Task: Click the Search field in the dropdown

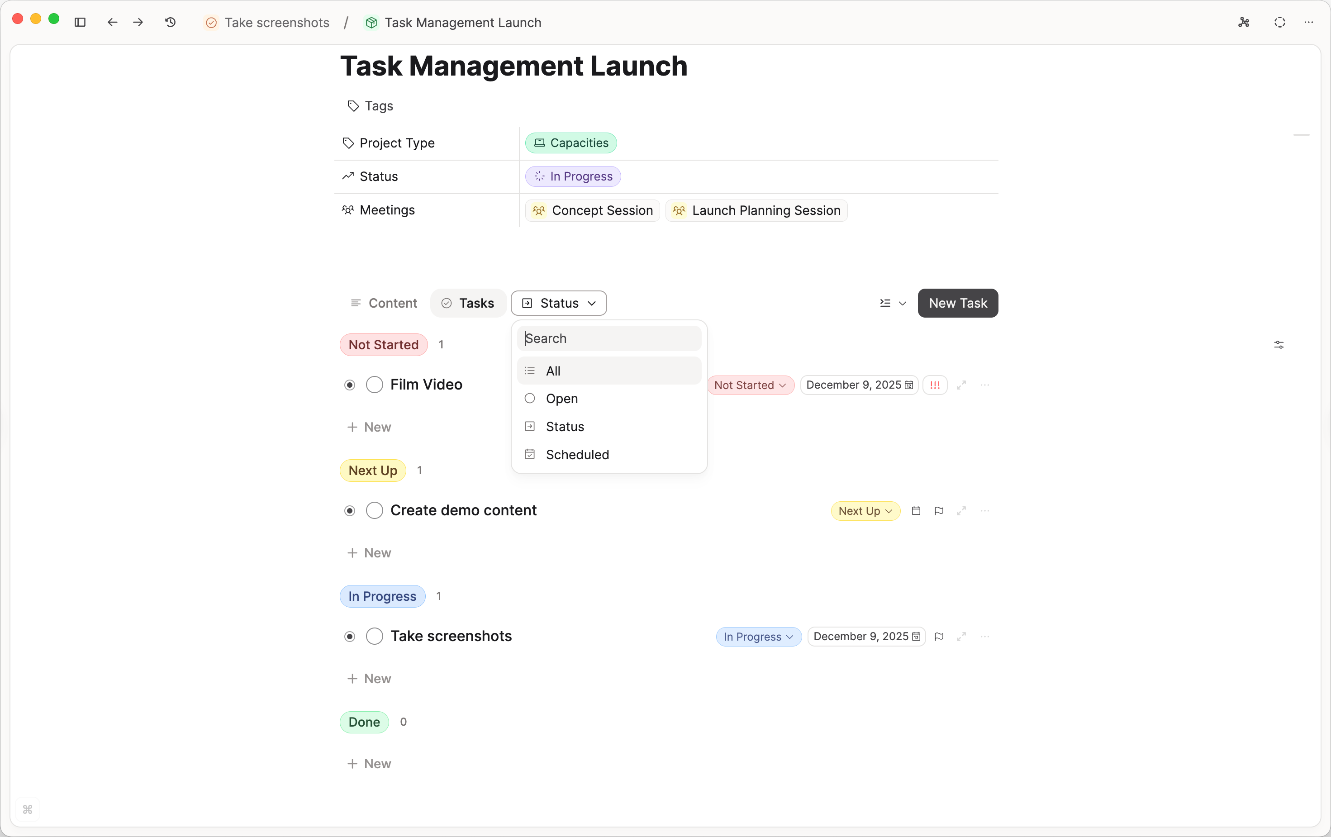Action: coord(608,338)
